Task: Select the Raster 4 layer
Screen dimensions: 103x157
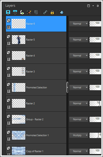Action: tap(36, 56)
